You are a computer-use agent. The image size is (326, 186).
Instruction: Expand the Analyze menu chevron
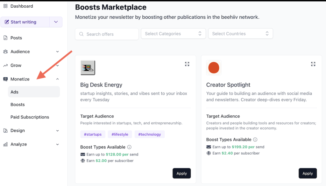(58, 144)
